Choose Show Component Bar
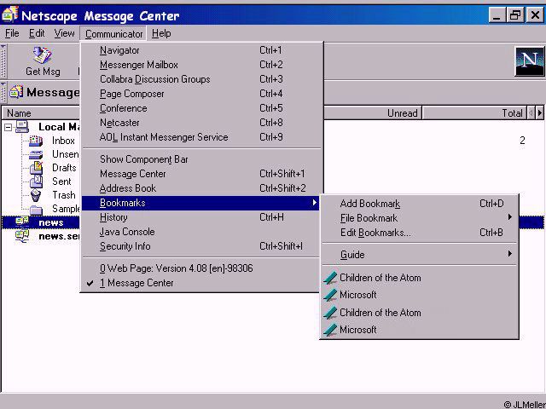The height and width of the screenshot is (409, 546). click(201, 159)
